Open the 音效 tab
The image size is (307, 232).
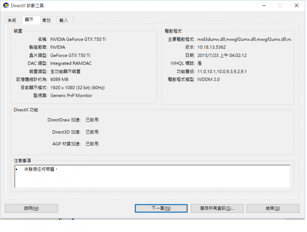[48, 20]
